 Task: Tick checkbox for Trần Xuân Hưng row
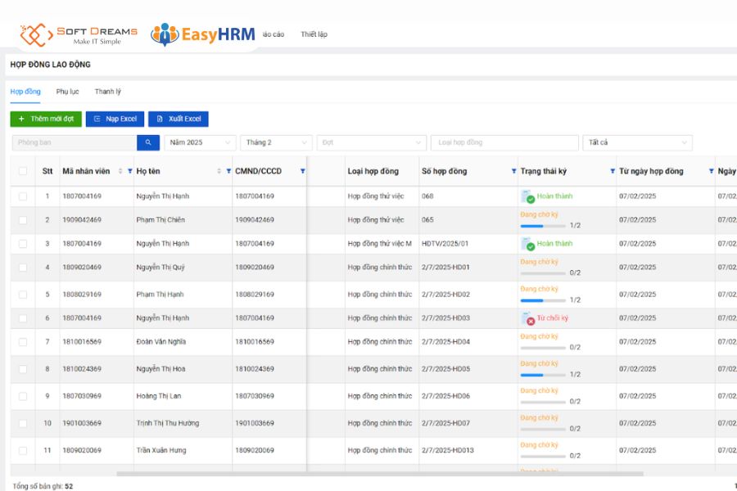tap(23, 451)
